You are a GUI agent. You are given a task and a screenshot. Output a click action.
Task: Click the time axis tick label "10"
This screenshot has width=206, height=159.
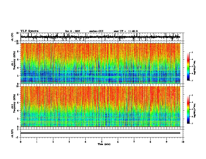click(183, 142)
